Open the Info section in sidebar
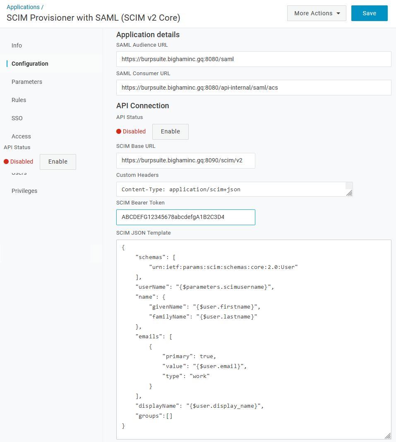 pyautogui.click(x=17, y=45)
